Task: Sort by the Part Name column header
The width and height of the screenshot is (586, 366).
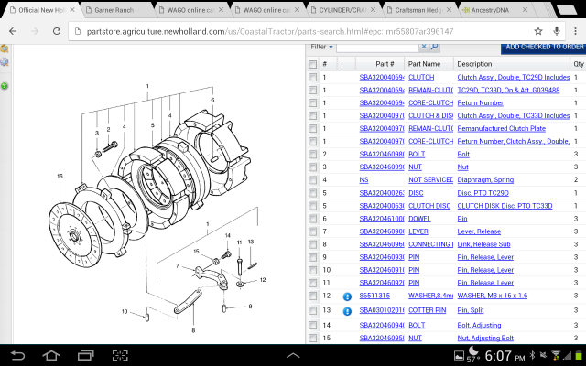Action: 429,64
